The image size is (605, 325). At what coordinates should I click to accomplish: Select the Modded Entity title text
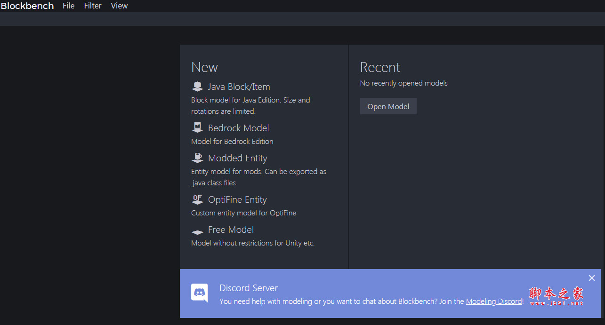coord(237,158)
